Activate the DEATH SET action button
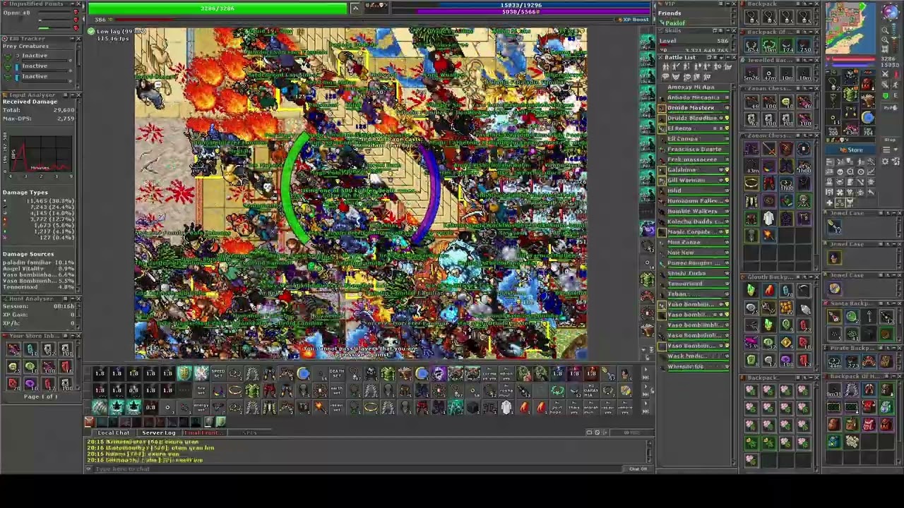 pos(337,373)
